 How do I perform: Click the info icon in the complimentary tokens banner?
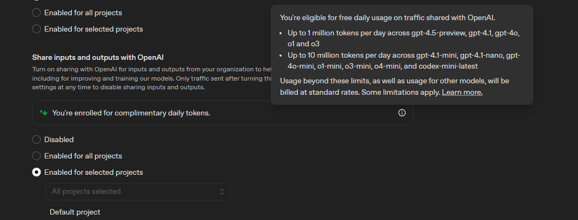tap(402, 113)
